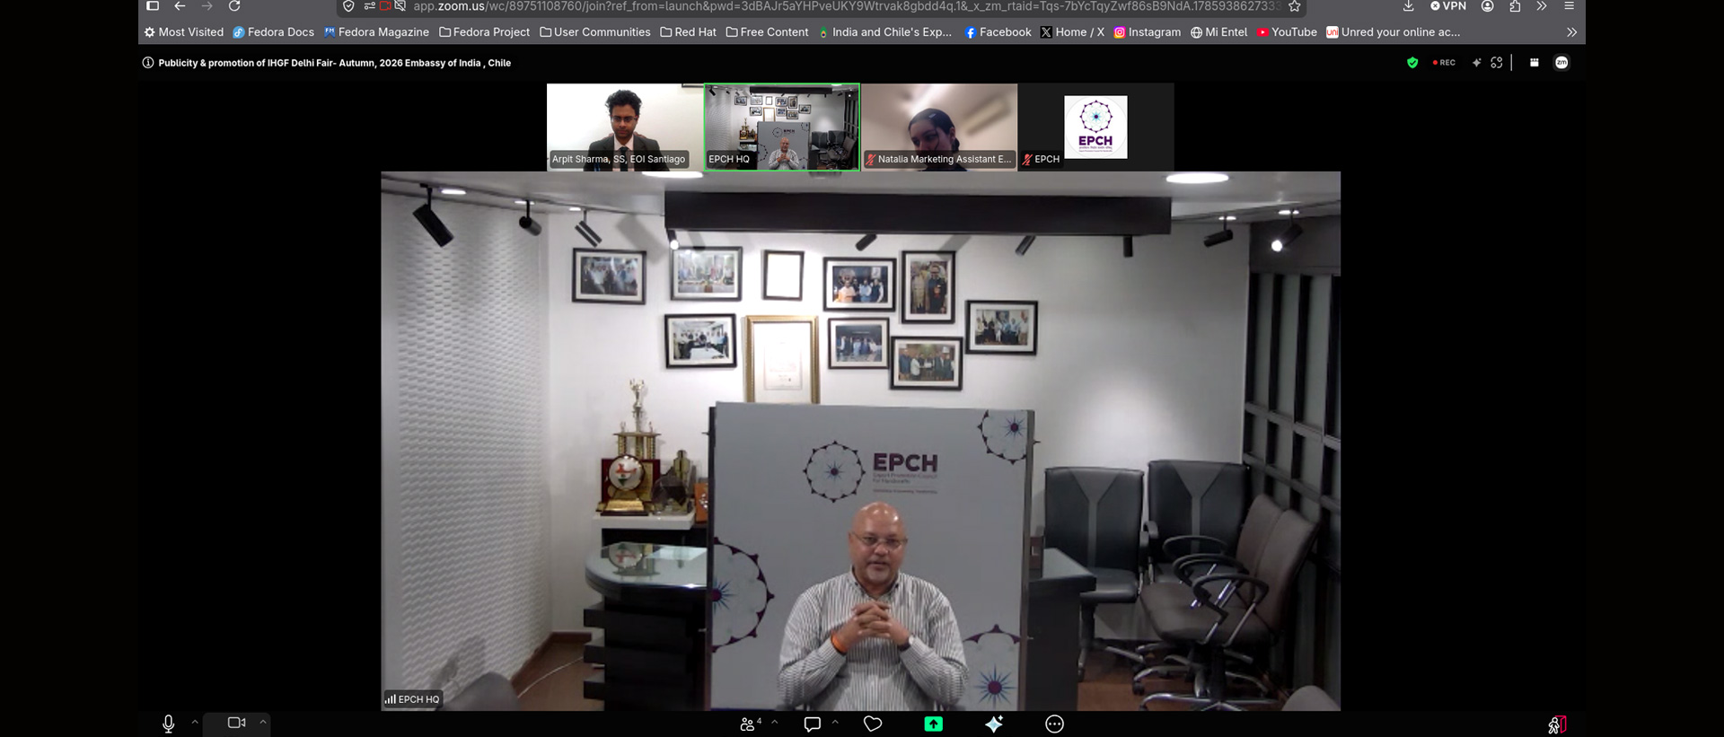The height and width of the screenshot is (737, 1724).
Task: Open the User Communities bookmarks folder
Action: coord(595,32)
